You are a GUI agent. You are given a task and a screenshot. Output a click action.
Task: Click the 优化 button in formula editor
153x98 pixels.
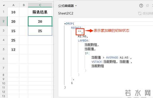146,13
